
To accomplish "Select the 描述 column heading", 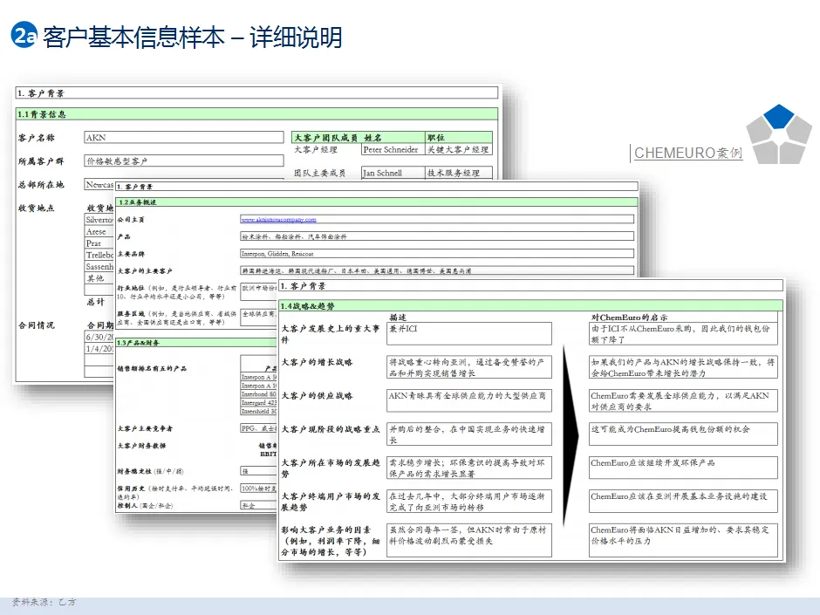I will 398,318.
